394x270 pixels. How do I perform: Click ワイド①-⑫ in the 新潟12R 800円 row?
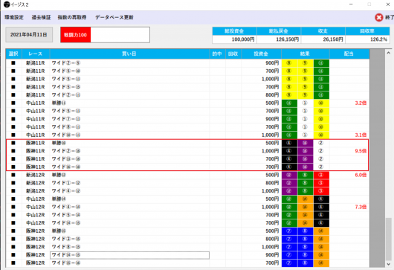(66, 183)
